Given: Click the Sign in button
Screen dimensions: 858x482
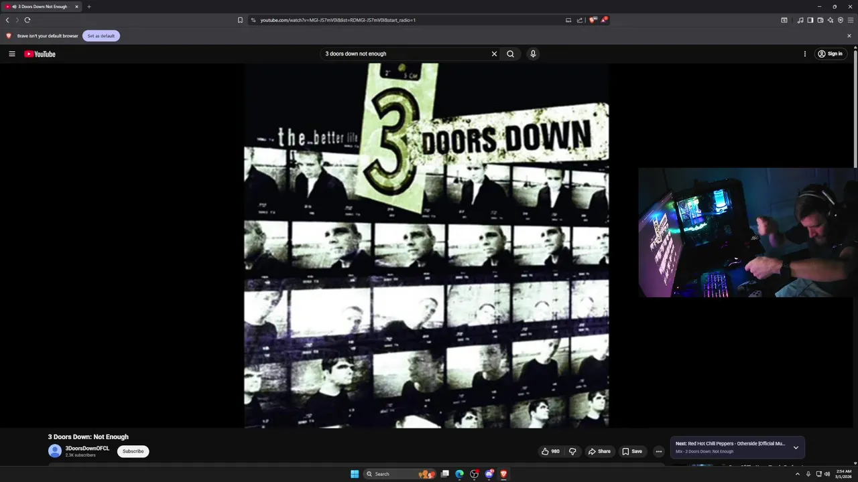Looking at the screenshot, I should point(831,54).
